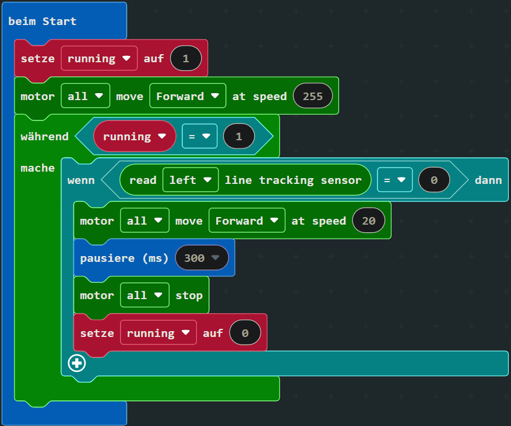
Task: Open the "running" dropdown in the bottom setze block
Action: [x=158, y=332]
